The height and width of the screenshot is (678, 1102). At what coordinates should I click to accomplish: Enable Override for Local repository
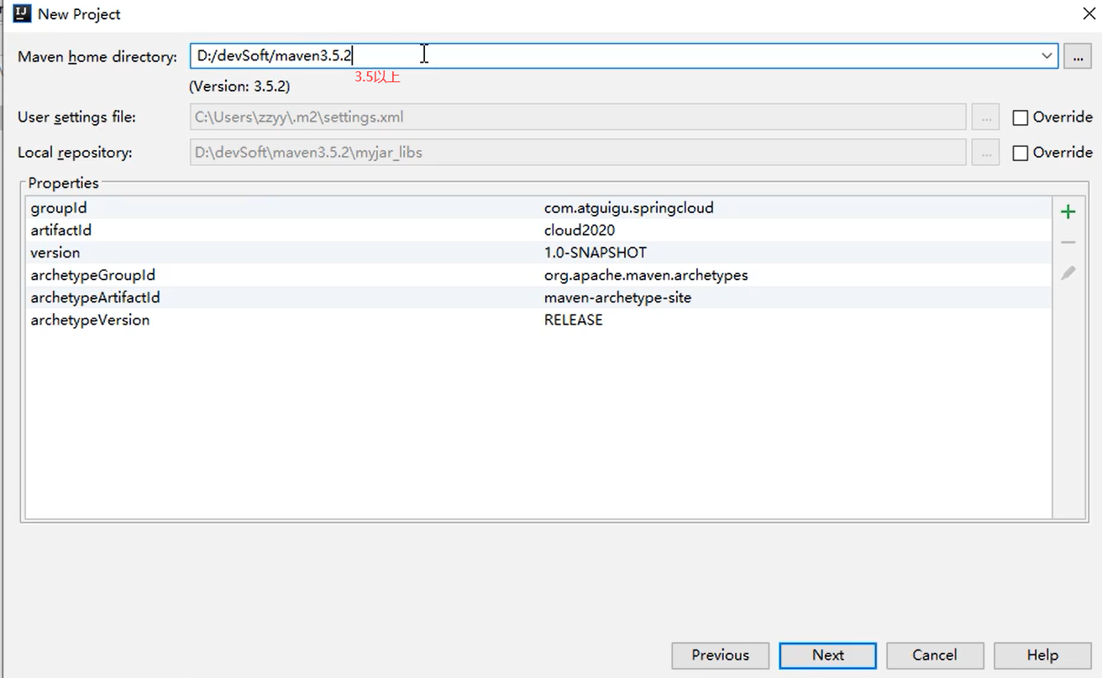pyautogui.click(x=1021, y=153)
